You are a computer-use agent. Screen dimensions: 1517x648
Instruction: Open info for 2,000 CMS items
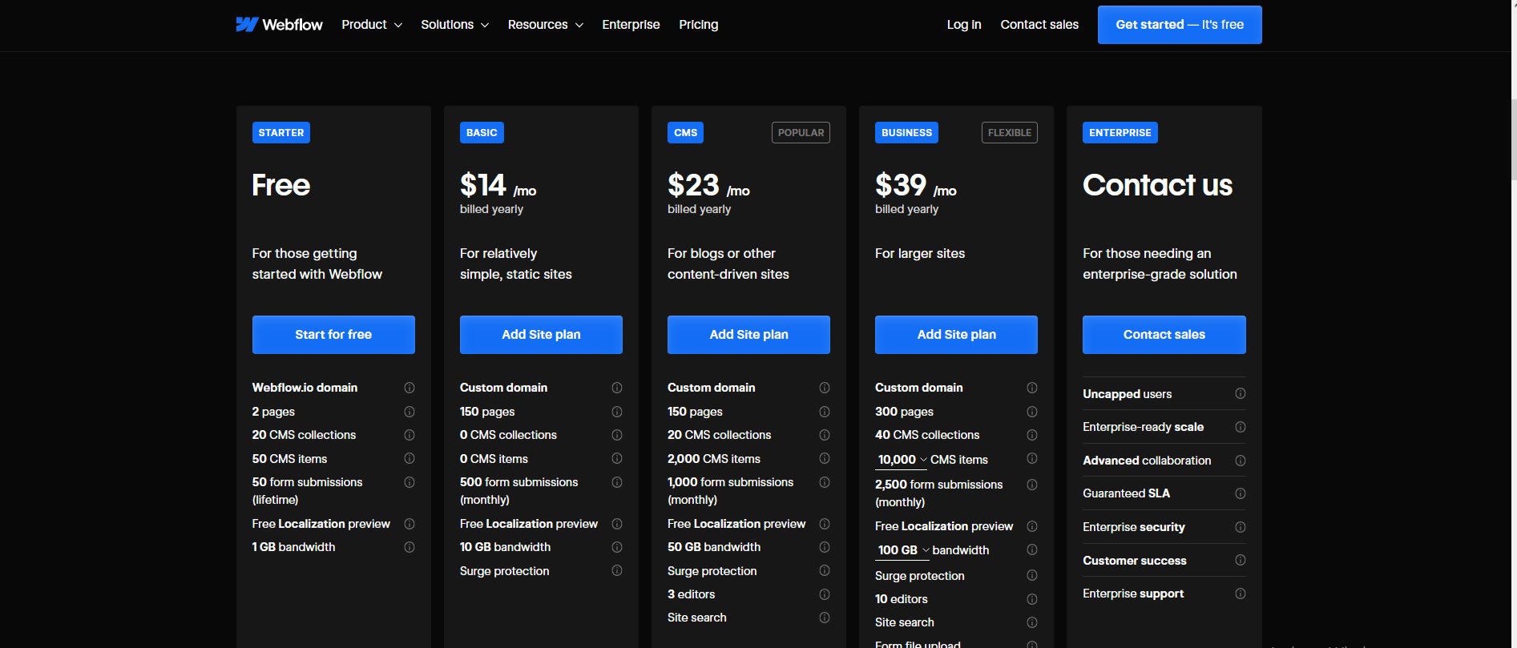[825, 458]
